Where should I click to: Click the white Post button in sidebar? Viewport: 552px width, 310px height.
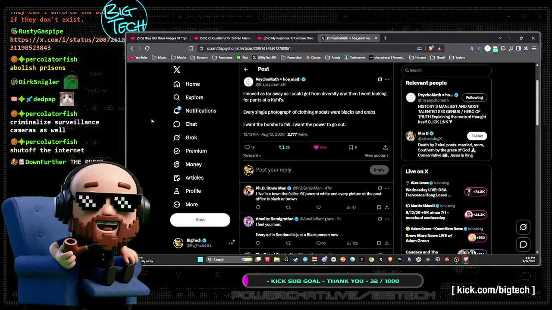[200, 220]
